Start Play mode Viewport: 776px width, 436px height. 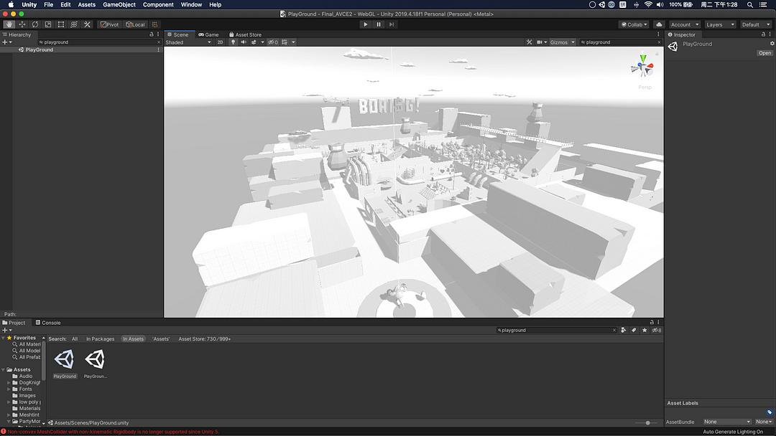[365, 24]
